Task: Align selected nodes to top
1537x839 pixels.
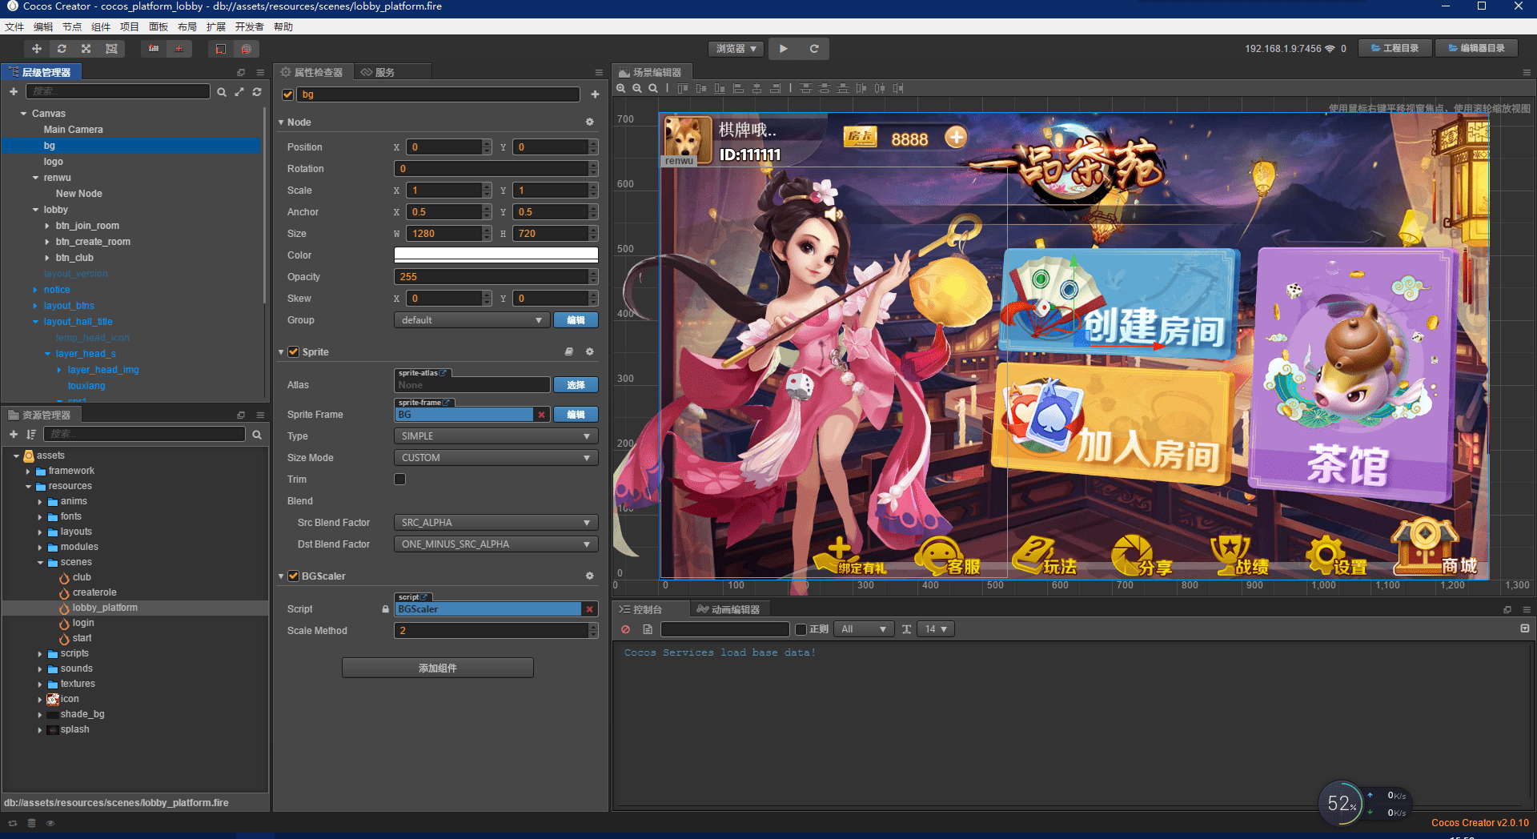Action: click(683, 88)
